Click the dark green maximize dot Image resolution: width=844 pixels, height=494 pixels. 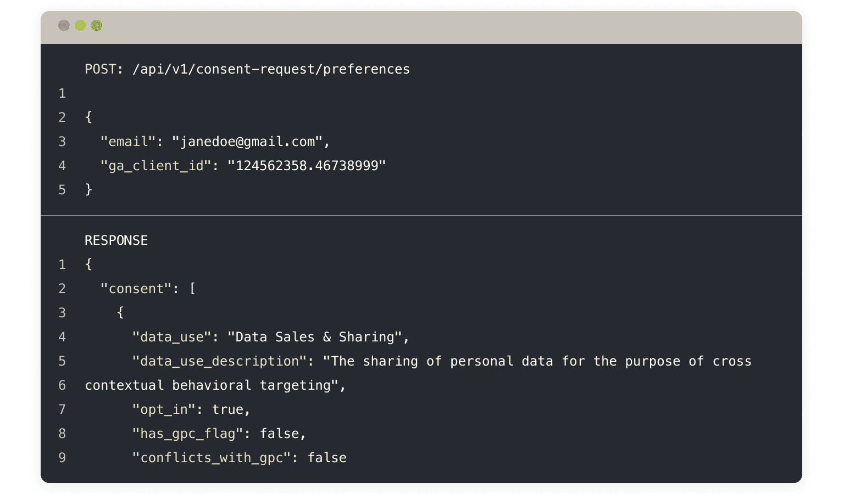tap(97, 25)
